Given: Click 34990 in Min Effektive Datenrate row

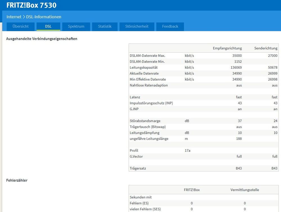Looking at the screenshot, I should coord(237,79).
